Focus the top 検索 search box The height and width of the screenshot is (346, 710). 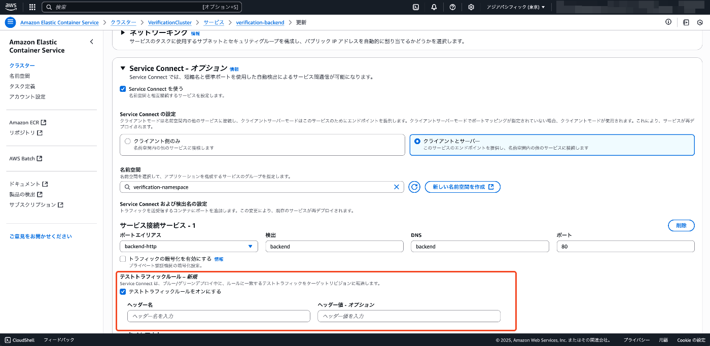[141, 7]
